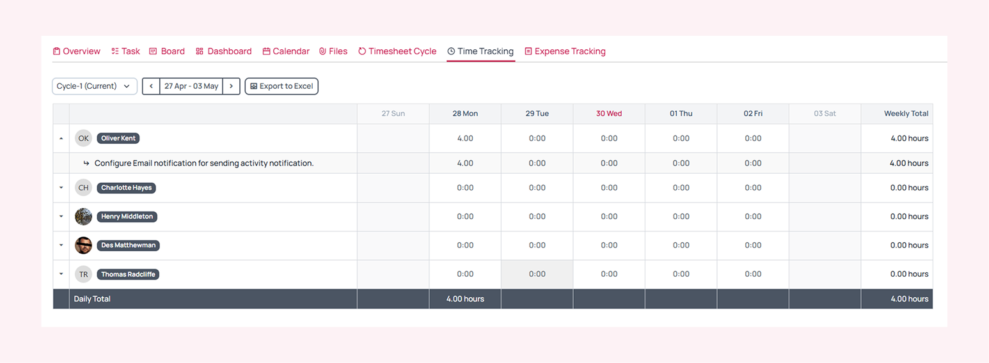
Task: Click Des Matthewman's profile photo
Action: pos(83,245)
